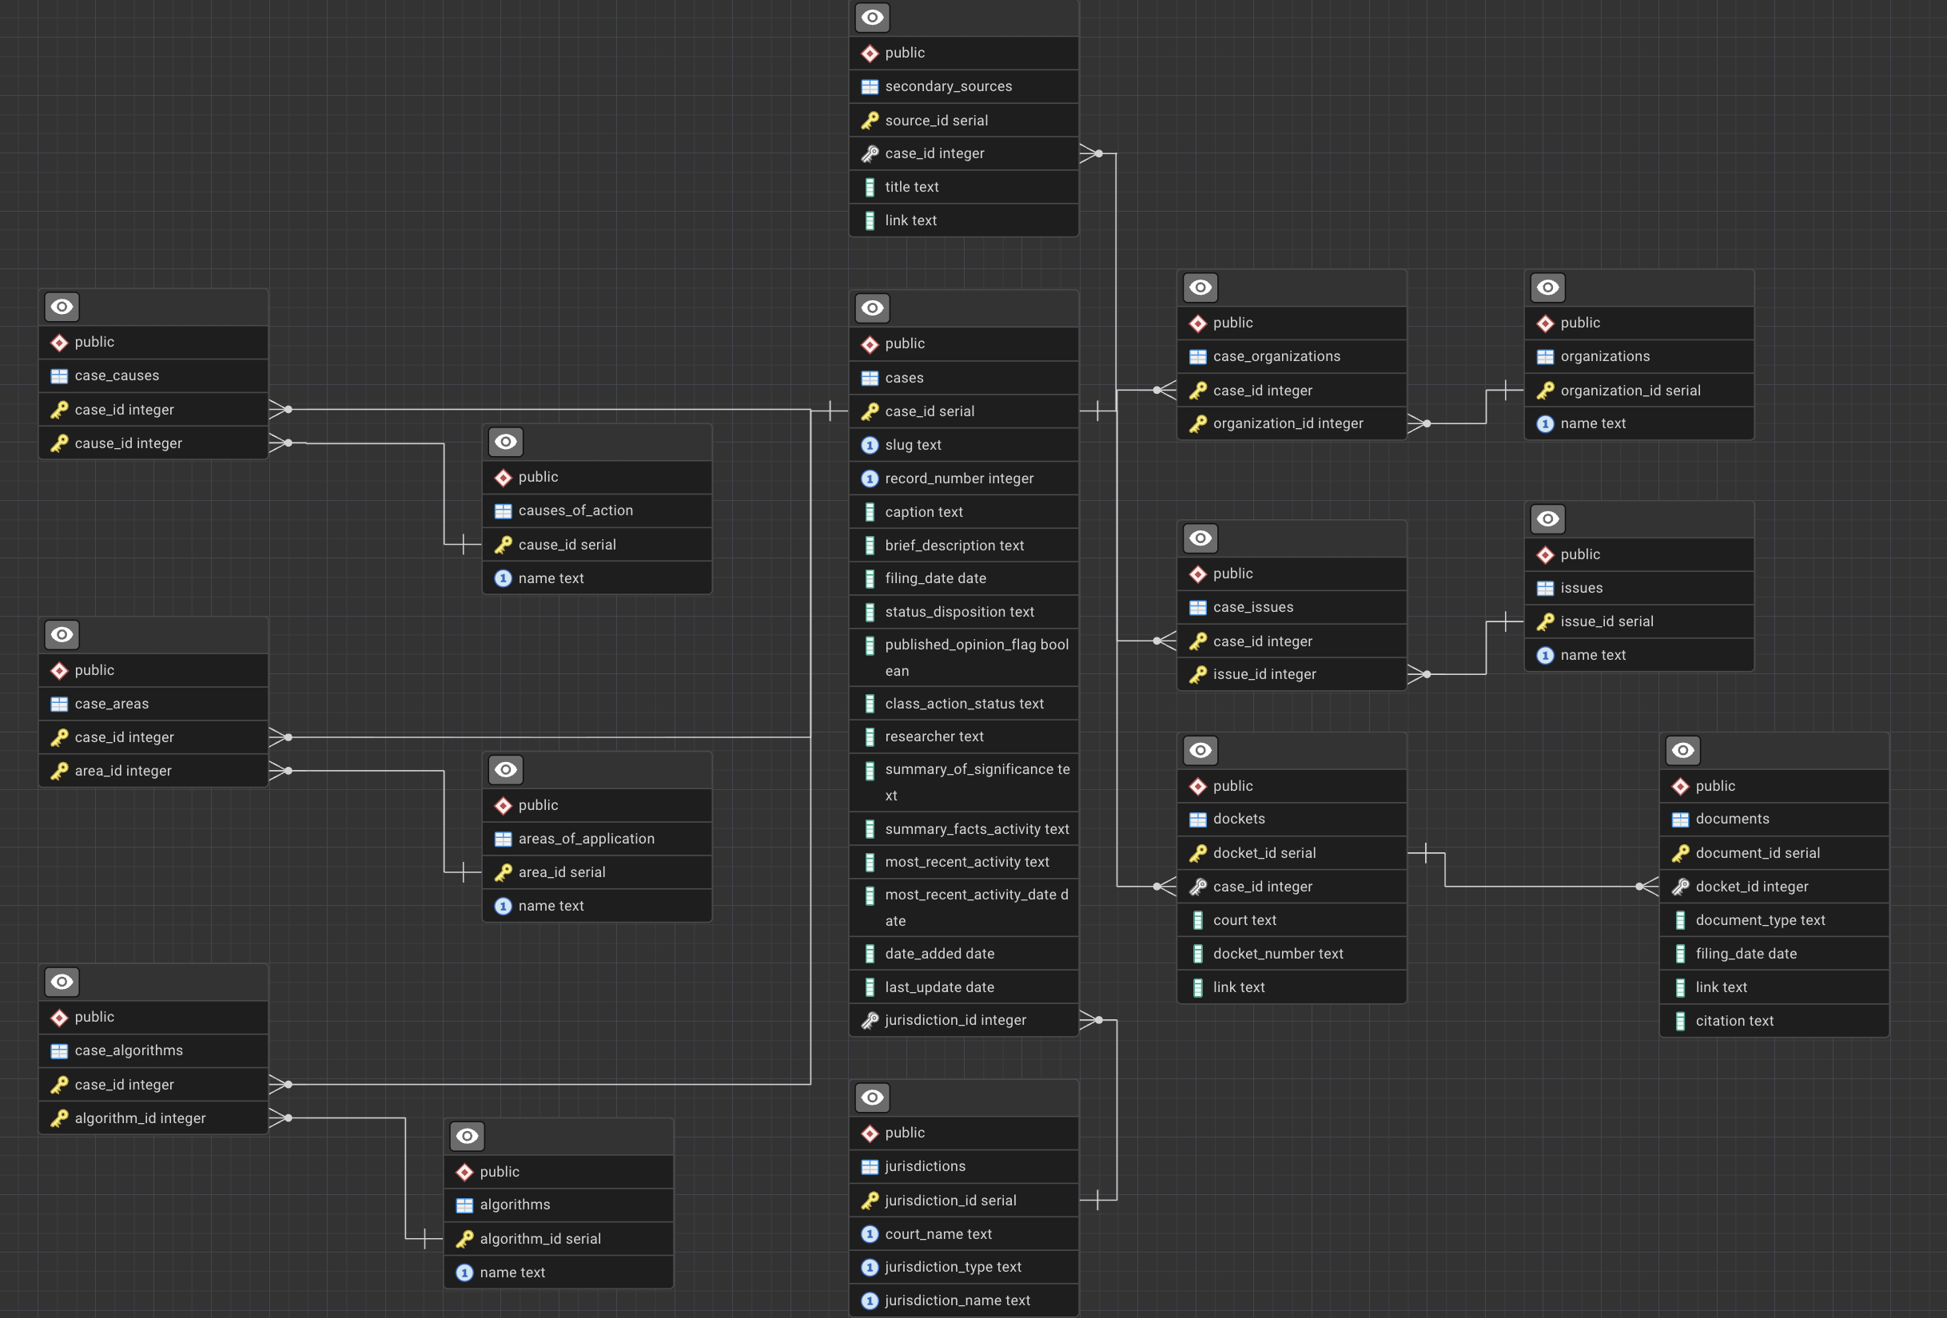The height and width of the screenshot is (1318, 1947).
Task: Click schema diamond icon in organizations table
Action: coord(1545,324)
